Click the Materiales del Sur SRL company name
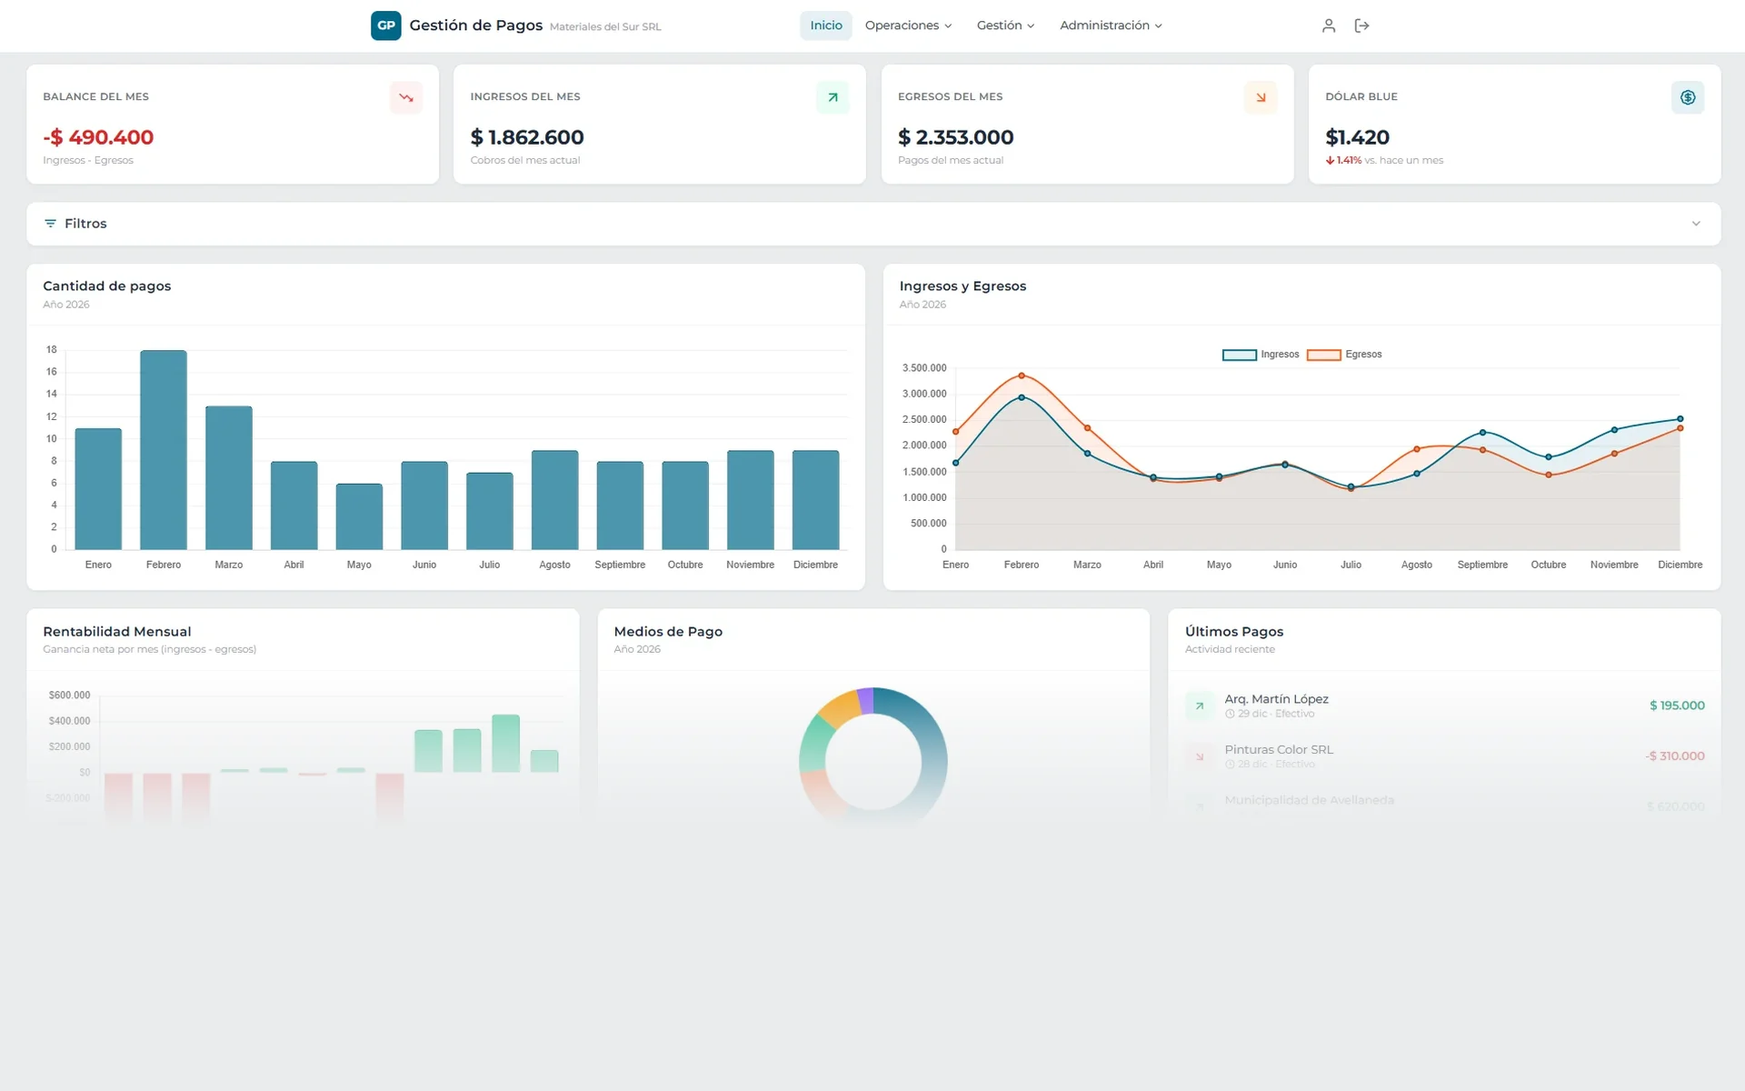 [x=605, y=27]
